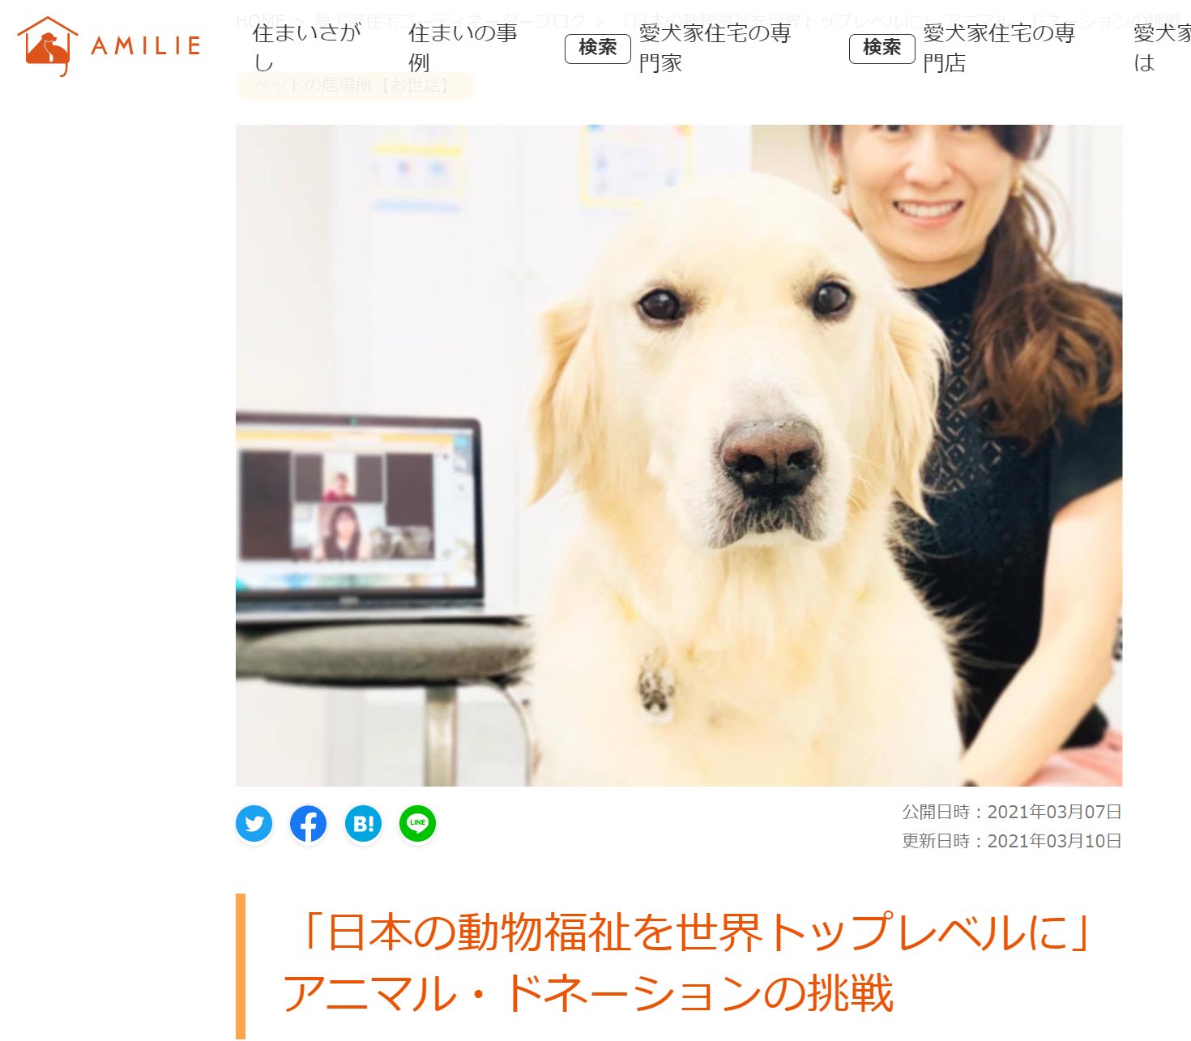Open the 住まいさがし menu item

307,48
